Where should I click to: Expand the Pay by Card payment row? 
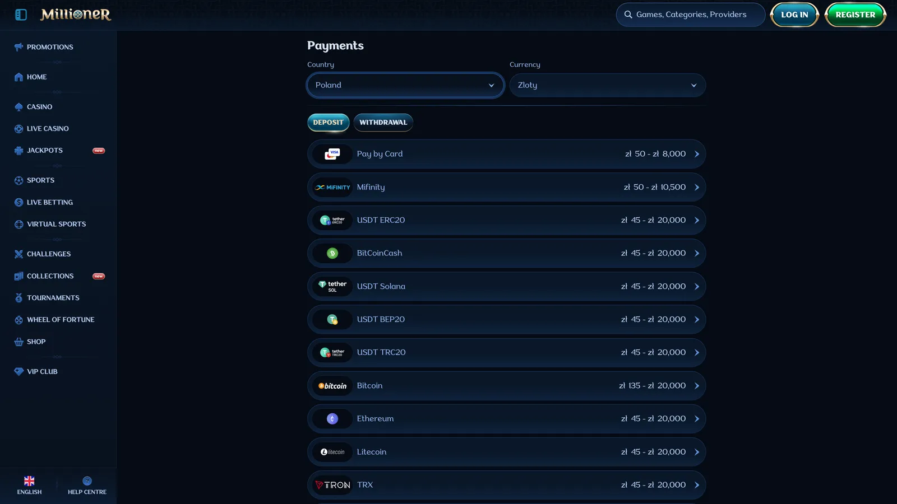coord(506,154)
